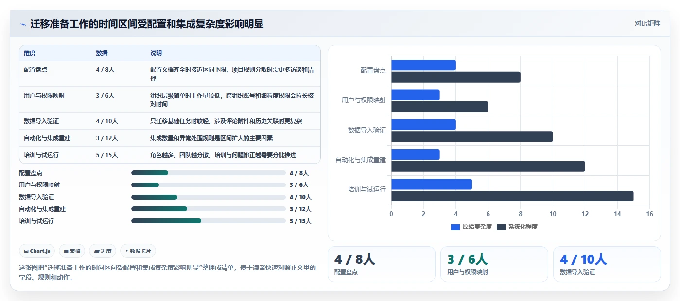
Task: Click the table value 4 / 10人
Action: (x=107, y=121)
